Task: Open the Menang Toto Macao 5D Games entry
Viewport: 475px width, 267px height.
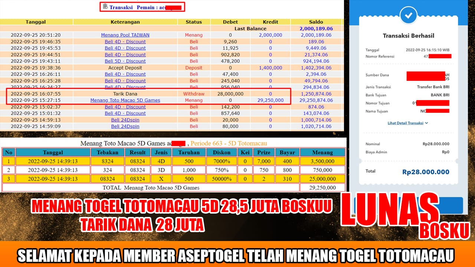Action: [x=125, y=100]
